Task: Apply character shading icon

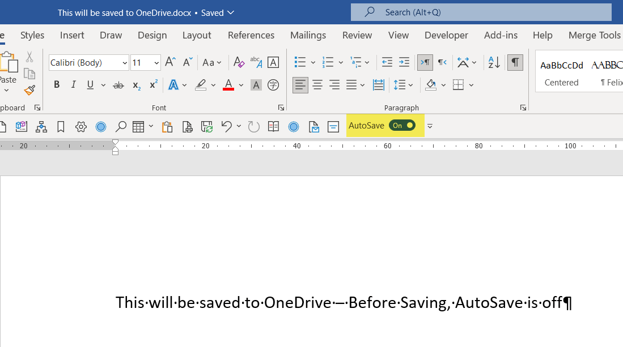Action: point(256,85)
